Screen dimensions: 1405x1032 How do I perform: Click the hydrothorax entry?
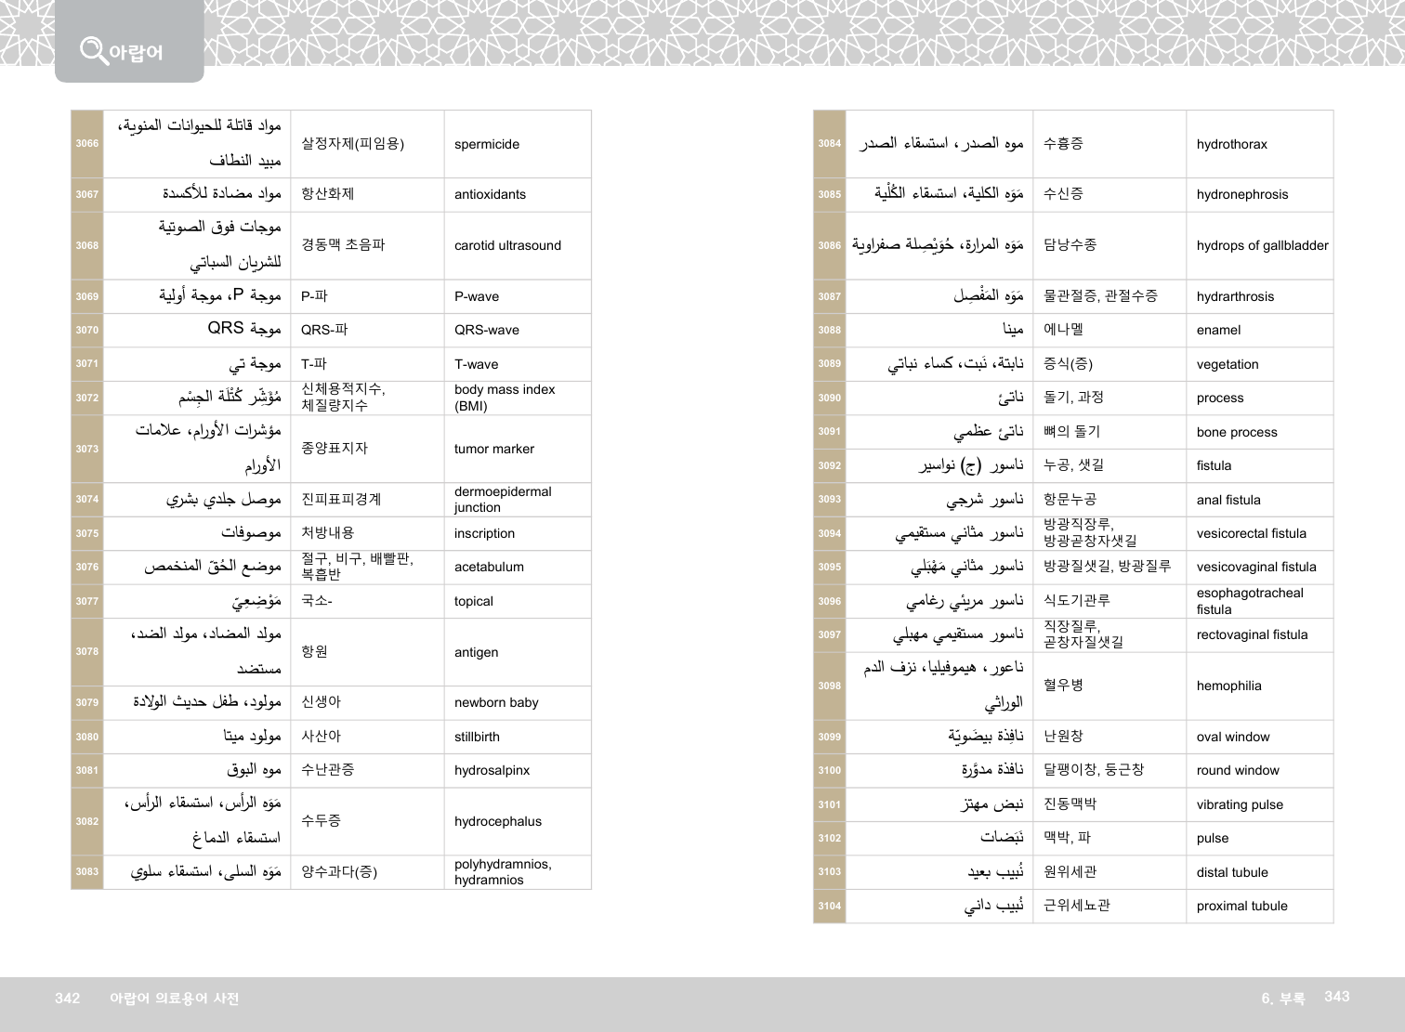(1231, 145)
